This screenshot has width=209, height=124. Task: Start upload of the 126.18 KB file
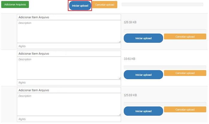[143, 38]
